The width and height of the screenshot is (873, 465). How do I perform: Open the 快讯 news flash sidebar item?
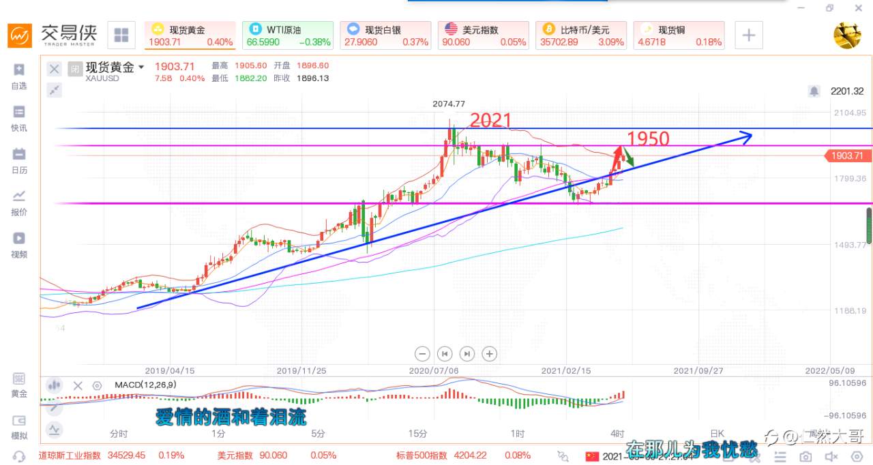(19, 119)
